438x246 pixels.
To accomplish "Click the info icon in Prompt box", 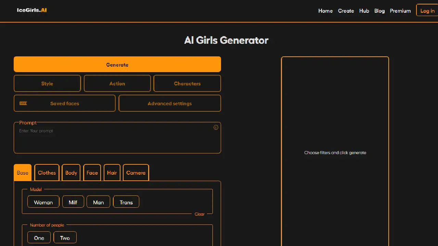I will [216, 127].
